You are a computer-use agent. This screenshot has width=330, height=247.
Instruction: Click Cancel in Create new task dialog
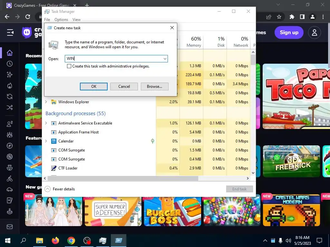pos(124,87)
